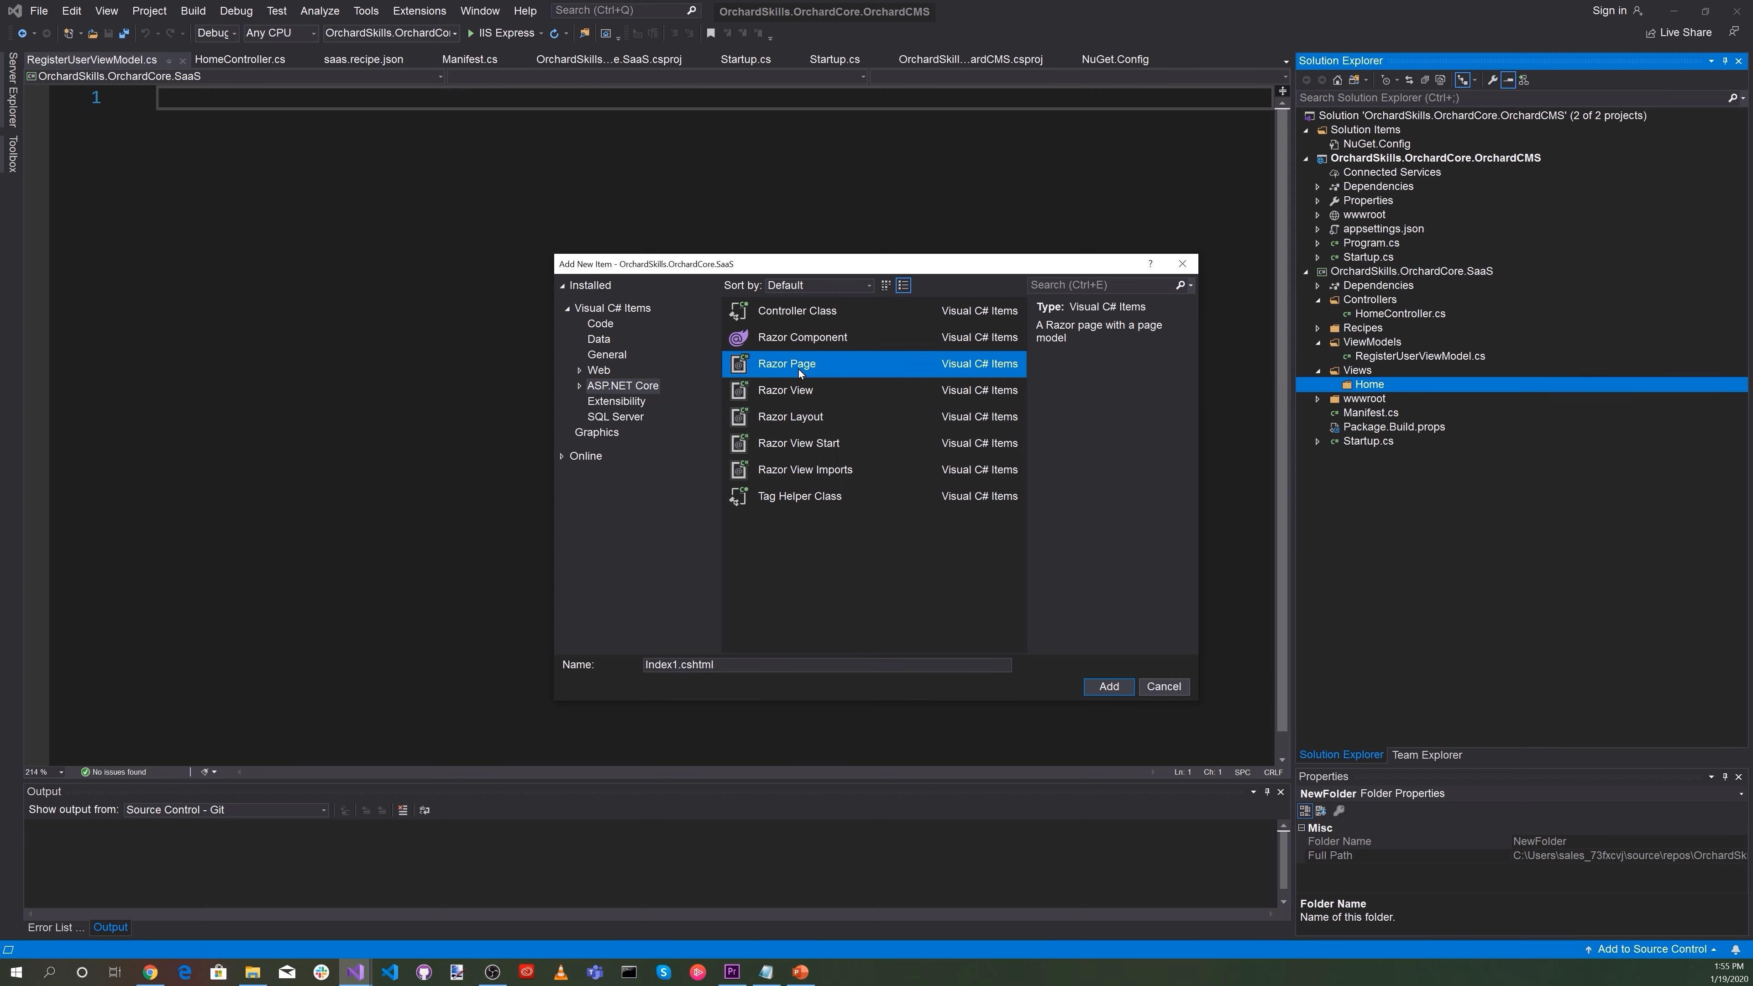The height and width of the screenshot is (986, 1753).
Task: Click Sync with Active Document arrows icon
Action: click(1409, 80)
